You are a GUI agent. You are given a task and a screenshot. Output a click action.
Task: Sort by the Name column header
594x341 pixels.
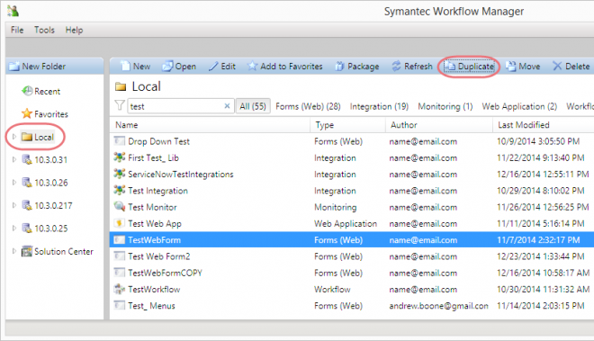pyautogui.click(x=211, y=125)
